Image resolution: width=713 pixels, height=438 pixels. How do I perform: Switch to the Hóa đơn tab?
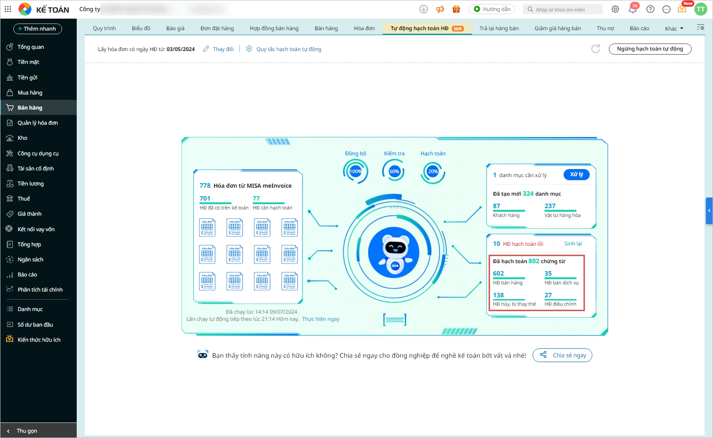tap(364, 28)
